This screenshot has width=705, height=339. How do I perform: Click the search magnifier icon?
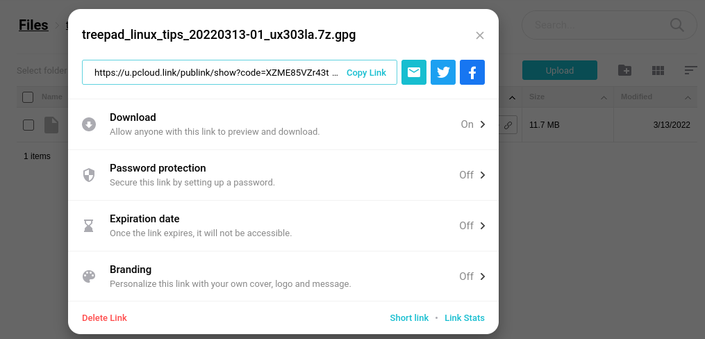pos(677,25)
